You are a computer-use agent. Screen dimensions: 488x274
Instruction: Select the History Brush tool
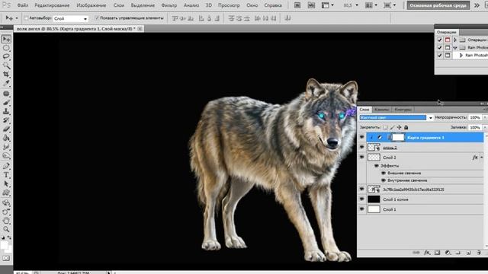(6, 120)
